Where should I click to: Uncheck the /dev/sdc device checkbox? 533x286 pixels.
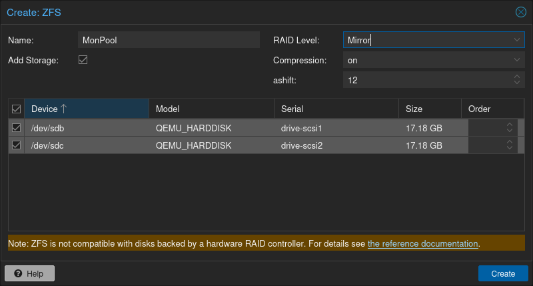click(16, 145)
